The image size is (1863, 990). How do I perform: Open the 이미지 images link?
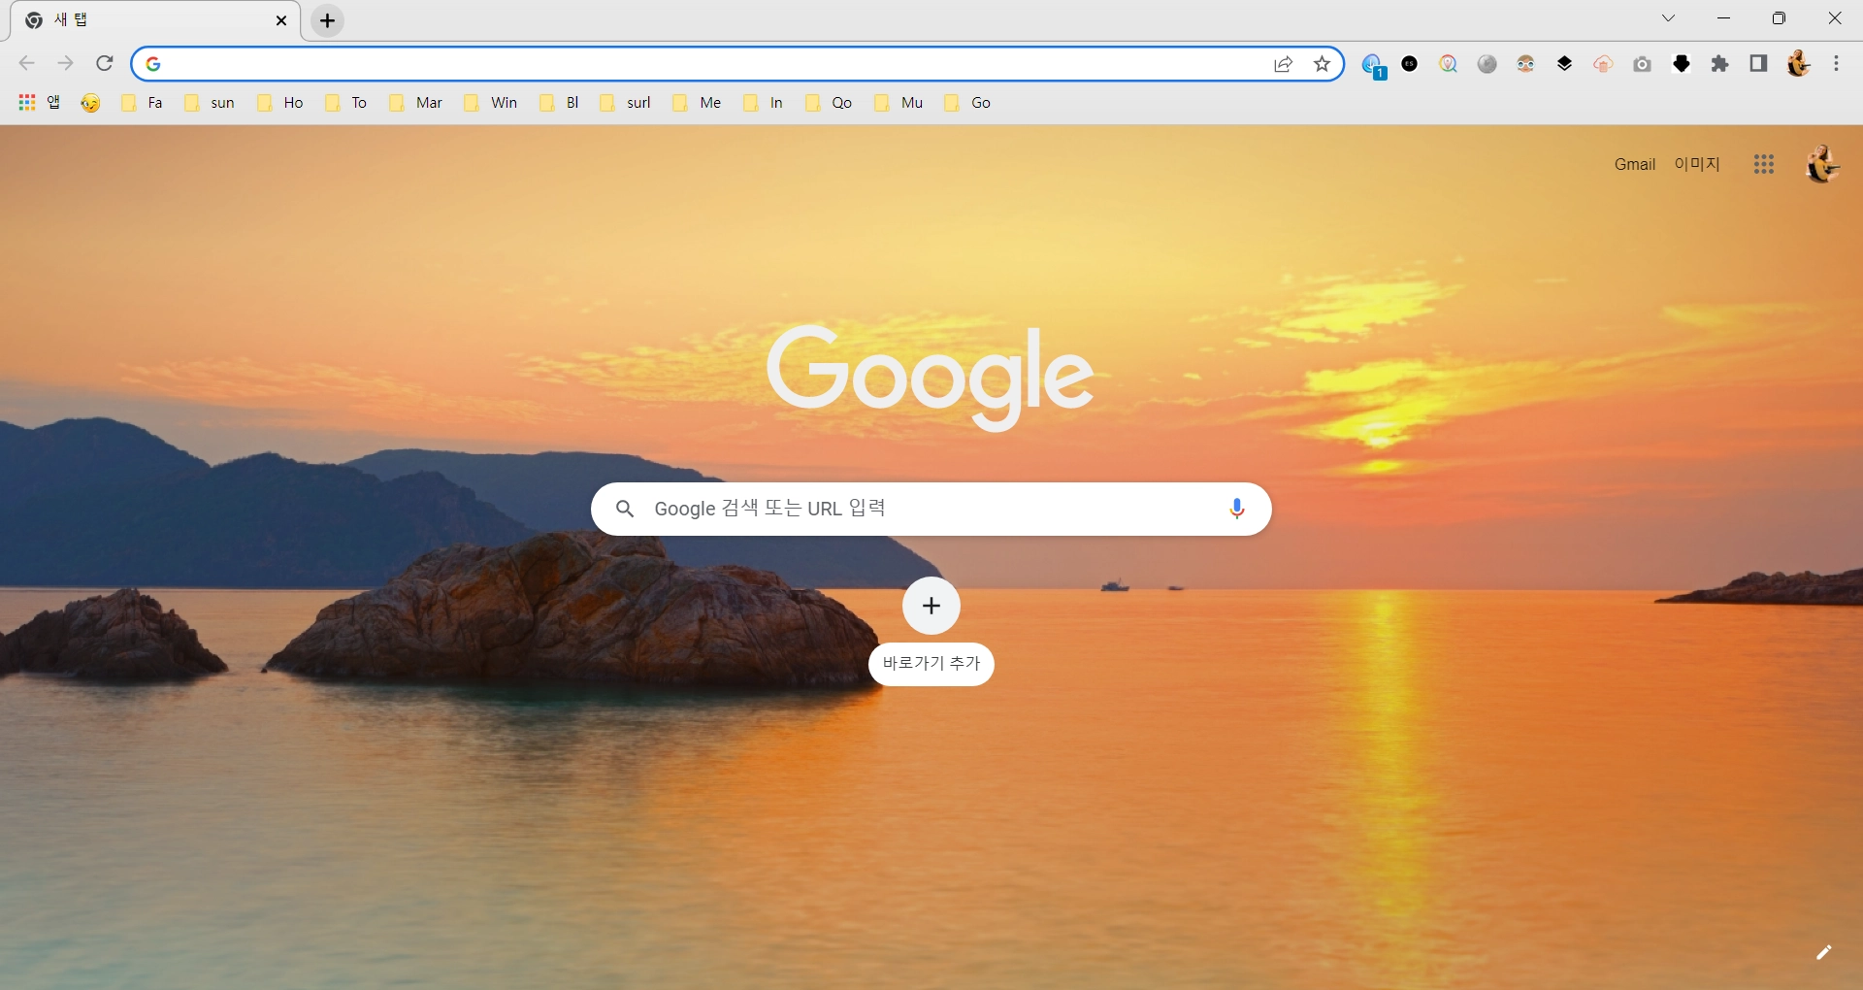click(1697, 165)
